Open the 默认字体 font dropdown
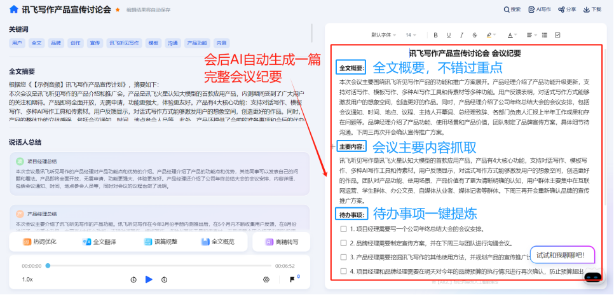The image size is (614, 295). pyautogui.click(x=384, y=35)
